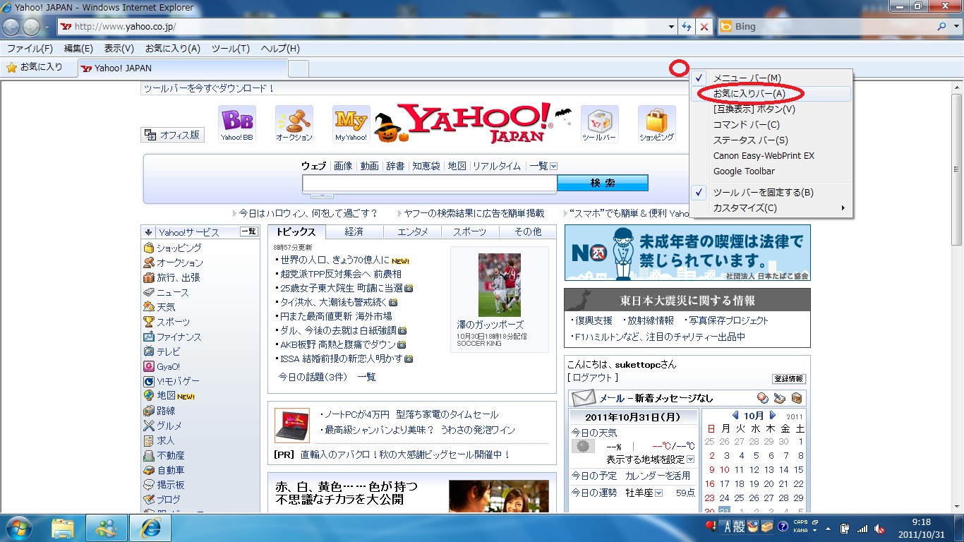Open the recent pages dropdown arrow
964x542 pixels.
coord(47,28)
